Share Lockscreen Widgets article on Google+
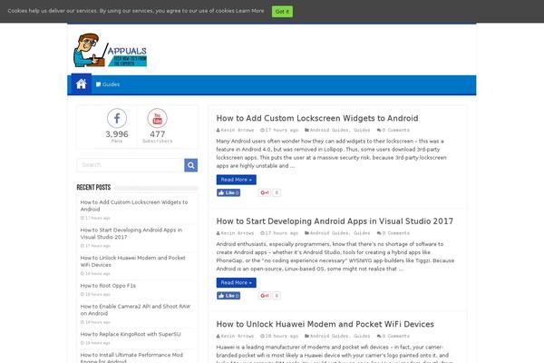Viewport: 544px width, 363px height. [x=265, y=192]
